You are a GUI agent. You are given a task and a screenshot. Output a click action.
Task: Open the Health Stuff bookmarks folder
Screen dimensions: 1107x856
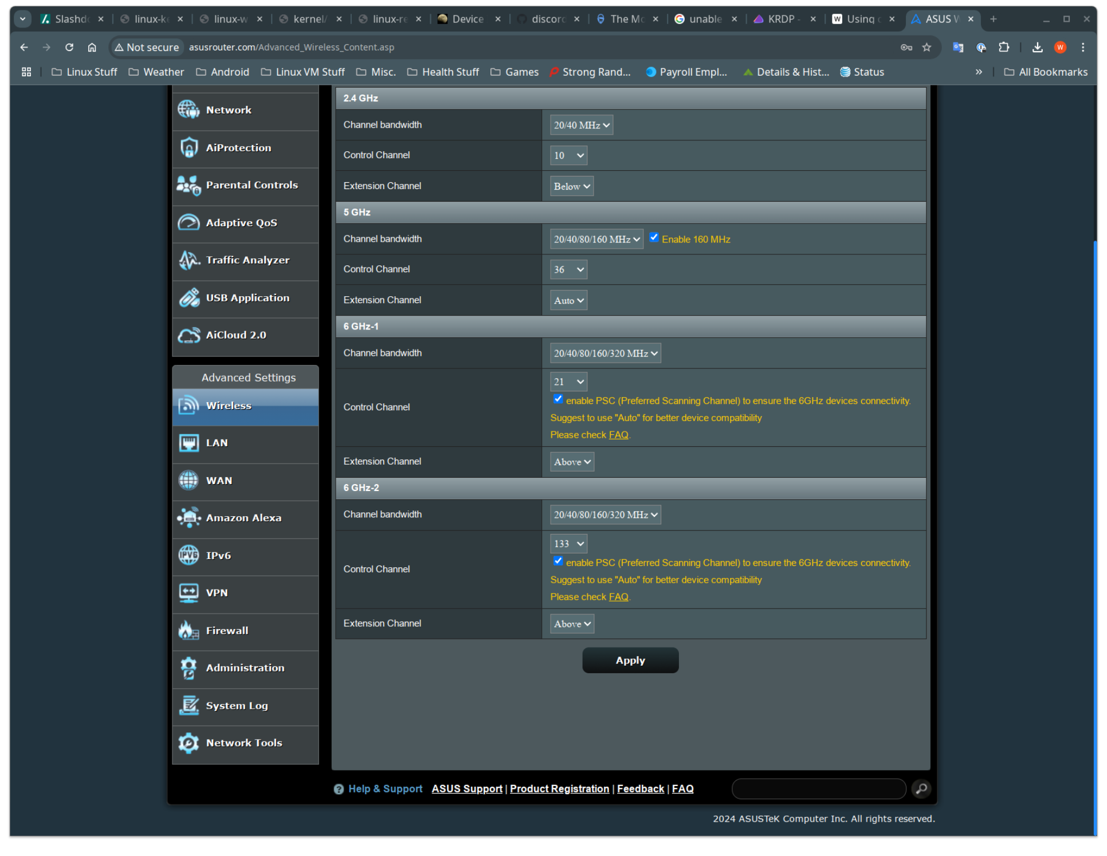pos(443,72)
